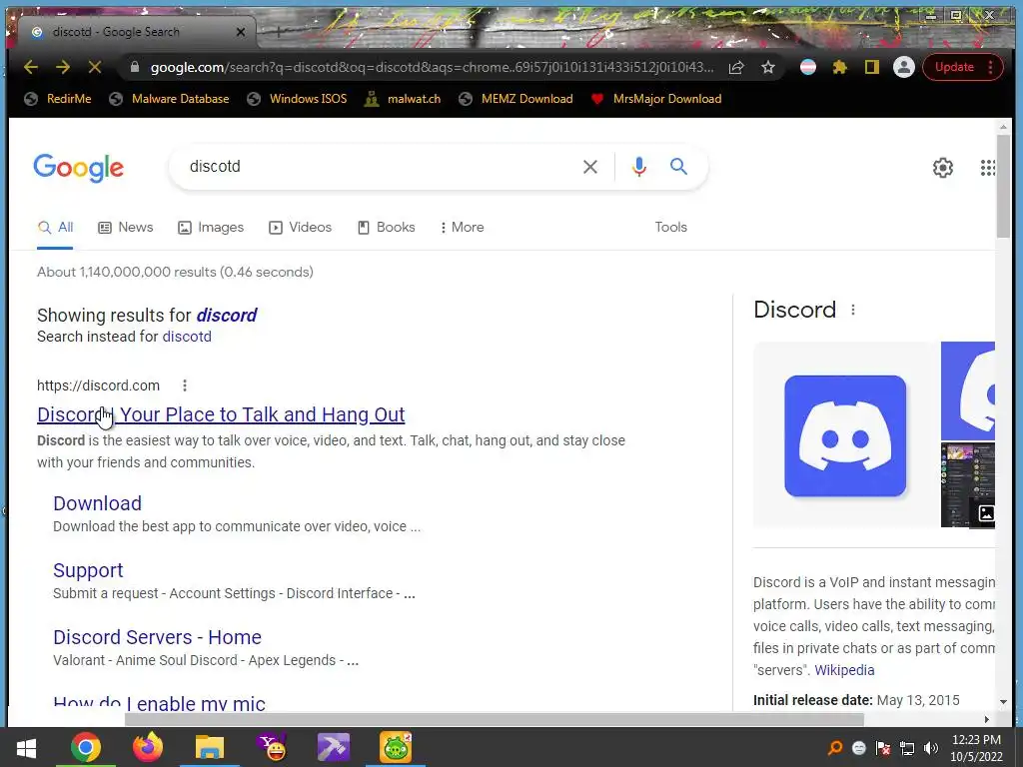Open the Extensions puzzle piece icon

coord(839,67)
